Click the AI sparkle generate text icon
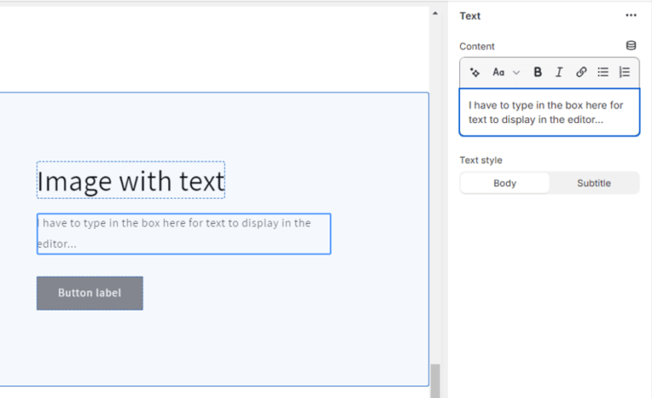652x398 pixels. coord(475,73)
